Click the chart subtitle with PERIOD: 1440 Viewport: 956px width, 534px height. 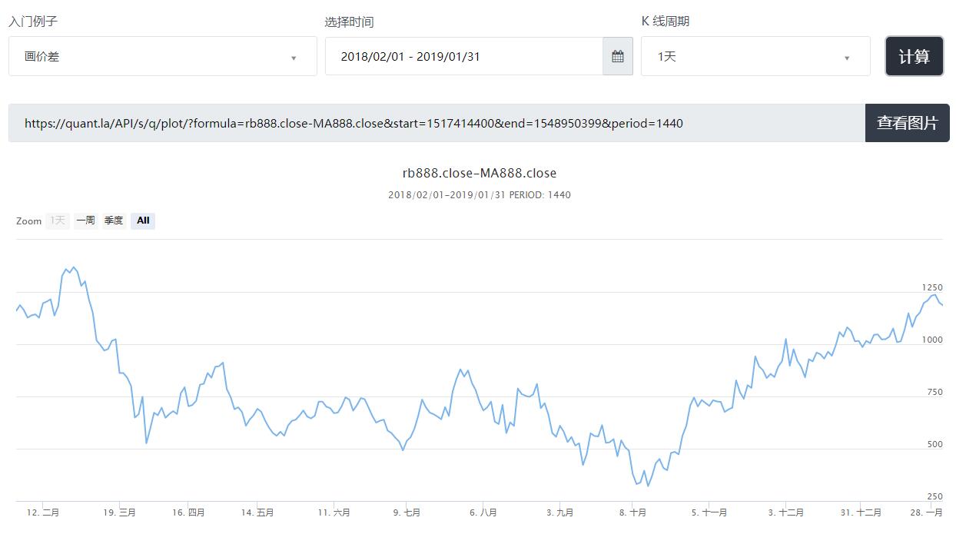click(x=479, y=195)
